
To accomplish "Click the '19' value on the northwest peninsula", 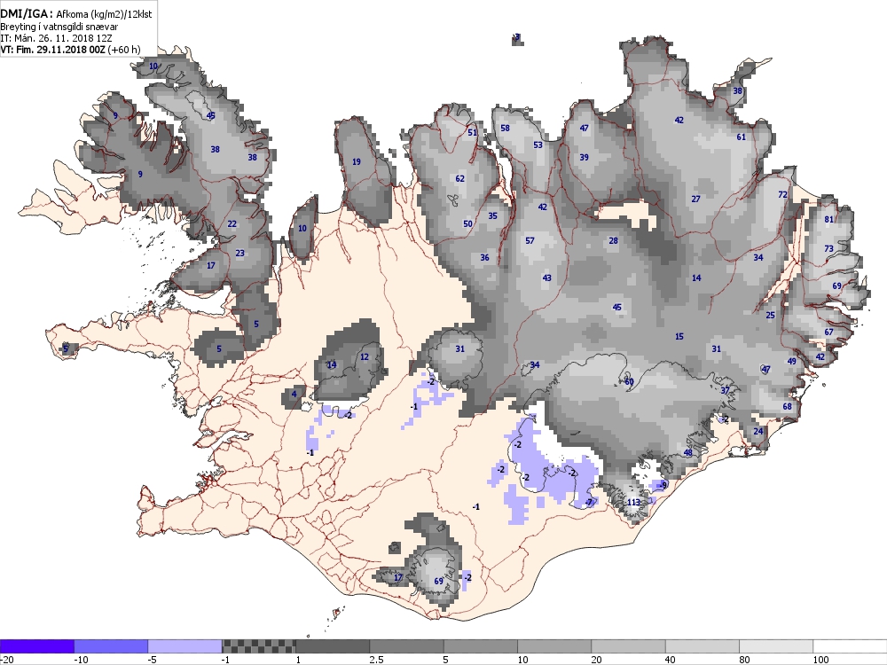I will click(357, 161).
